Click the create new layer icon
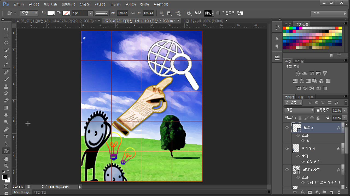 point(332,192)
